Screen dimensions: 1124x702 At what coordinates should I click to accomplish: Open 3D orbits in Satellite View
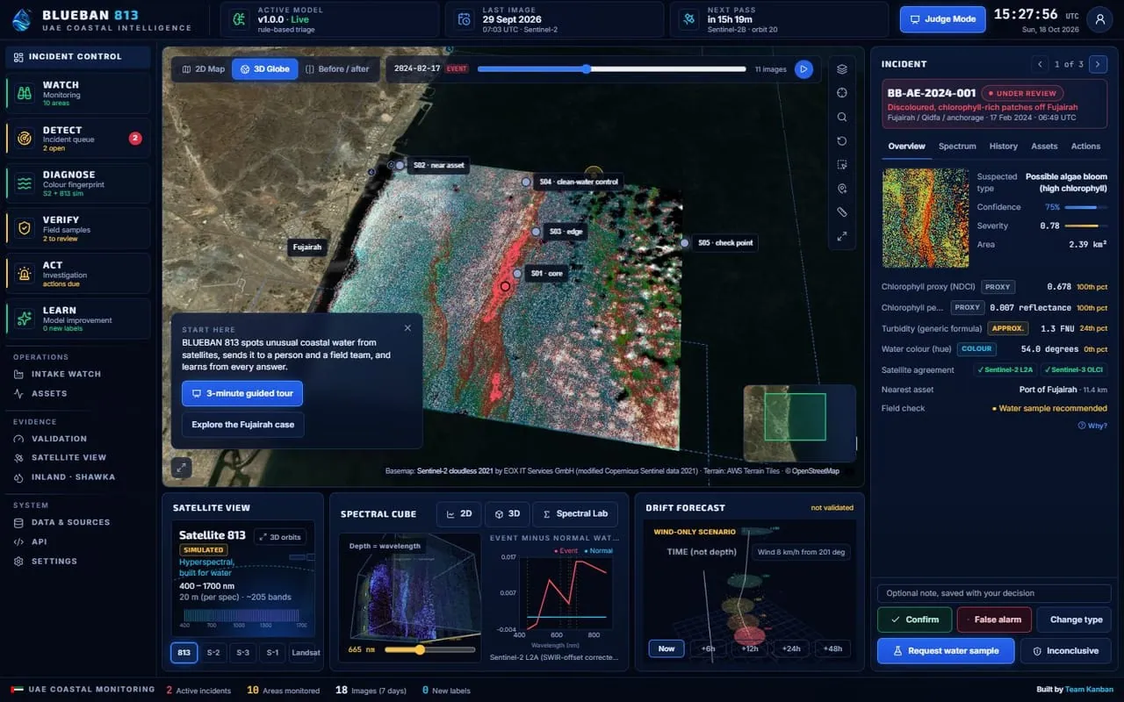tap(279, 536)
